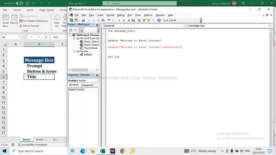Select Sheet1 in project tree
276x155 pixels.
(x=90, y=42)
